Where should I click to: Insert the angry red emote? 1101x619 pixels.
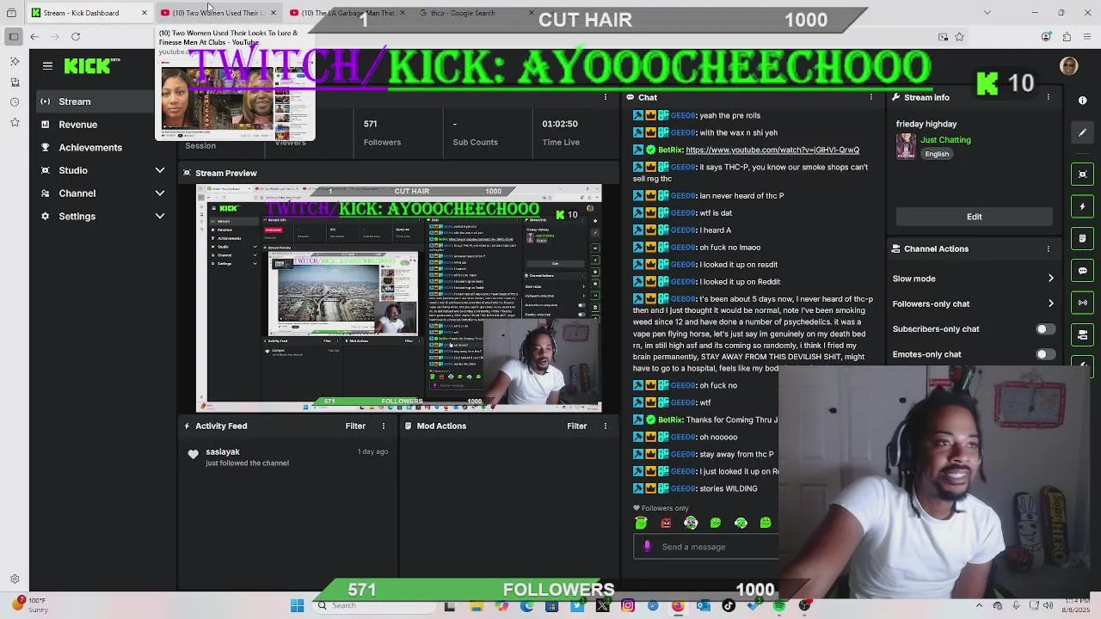[x=666, y=523]
